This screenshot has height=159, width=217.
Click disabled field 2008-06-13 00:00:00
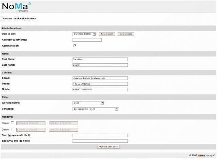click(x=31, y=130)
